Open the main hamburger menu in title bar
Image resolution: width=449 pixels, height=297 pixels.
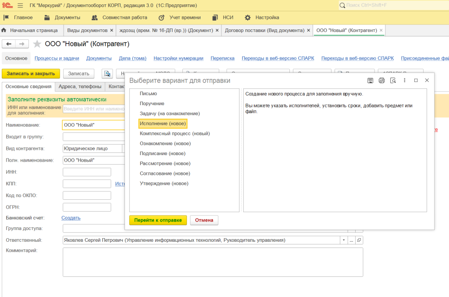pyautogui.click(x=20, y=5)
